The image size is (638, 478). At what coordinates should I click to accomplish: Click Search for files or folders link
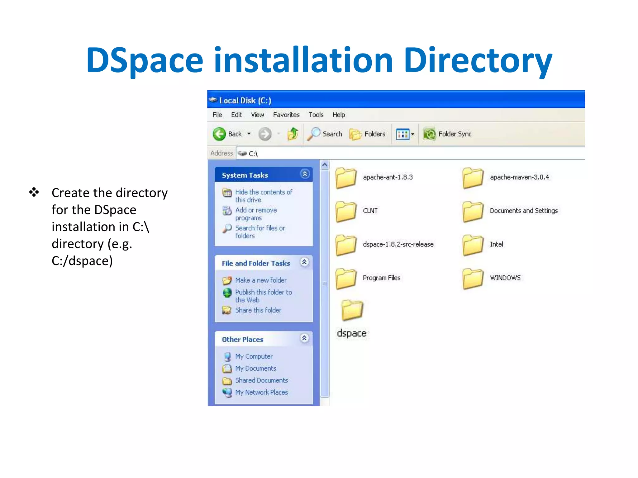click(x=260, y=232)
